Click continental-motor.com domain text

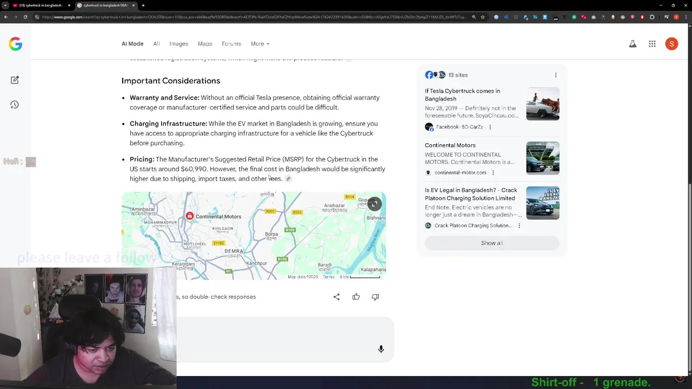(460, 173)
